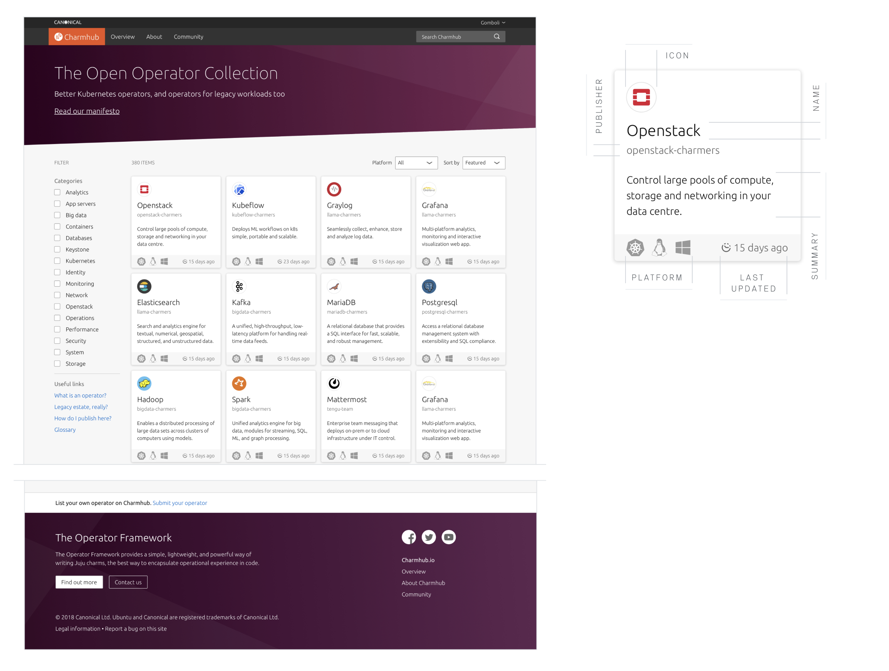Expand the Gomboli user menu

493,22
